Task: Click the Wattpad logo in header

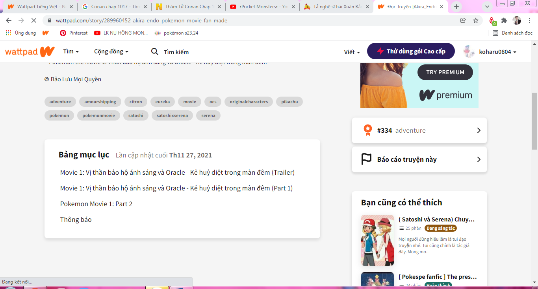Action: click(x=30, y=52)
